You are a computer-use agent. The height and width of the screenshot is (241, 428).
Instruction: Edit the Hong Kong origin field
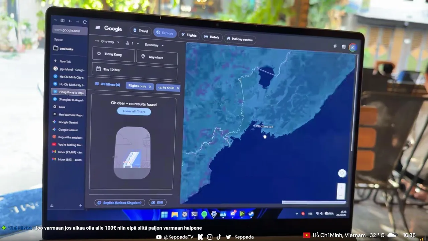click(x=114, y=55)
